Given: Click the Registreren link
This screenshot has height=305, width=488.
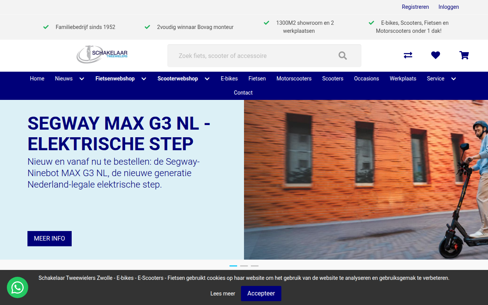Looking at the screenshot, I should 415,7.
